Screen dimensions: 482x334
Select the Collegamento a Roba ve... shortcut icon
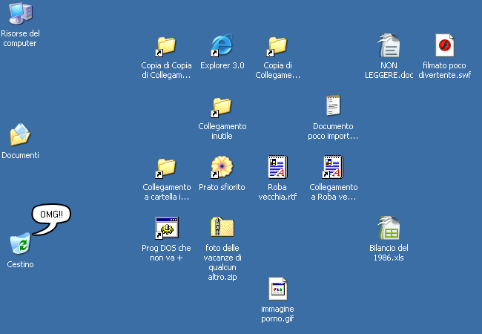pos(333,167)
